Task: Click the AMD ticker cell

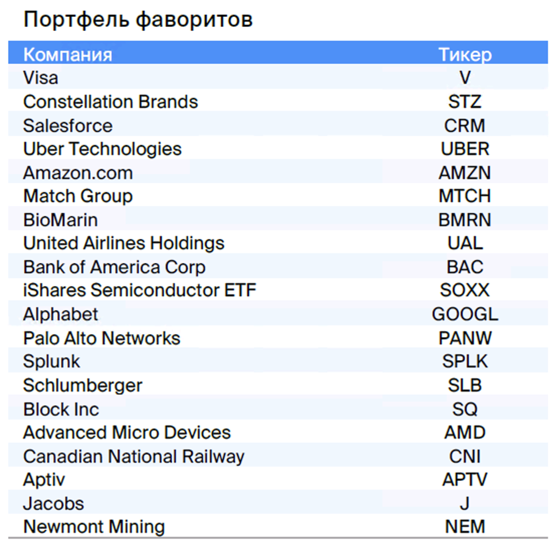Action: click(x=465, y=433)
